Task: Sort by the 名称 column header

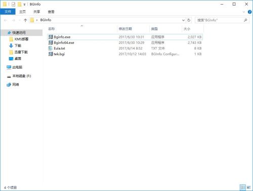Action: pyautogui.click(x=52, y=29)
